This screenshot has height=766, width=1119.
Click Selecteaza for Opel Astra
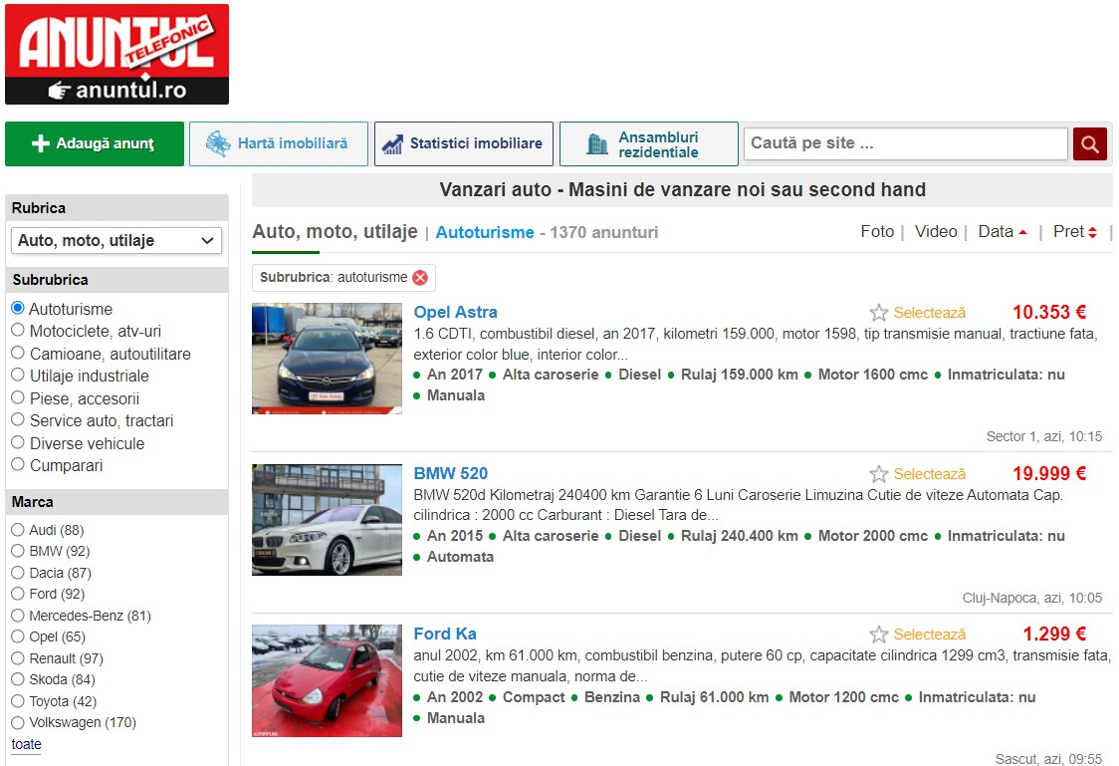(929, 313)
